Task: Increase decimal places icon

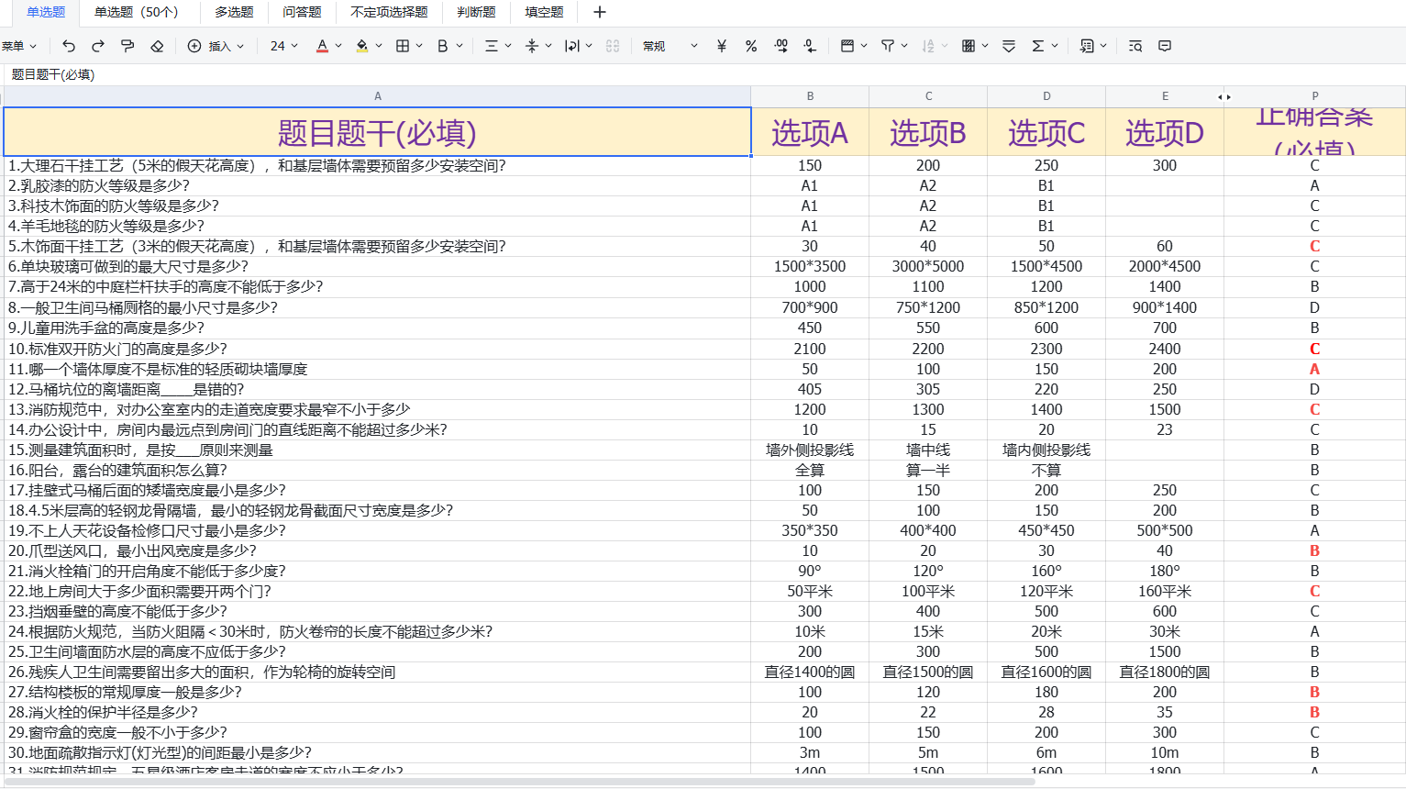Action: [x=780, y=46]
